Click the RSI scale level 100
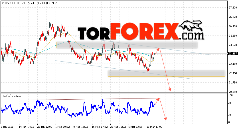Viewport: 239px width, 130px height. 231,95
